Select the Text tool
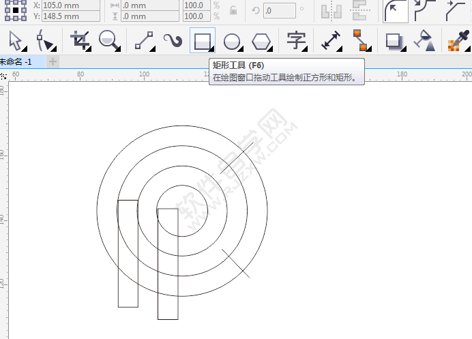Screen dimensions: 472x339 click(296, 42)
